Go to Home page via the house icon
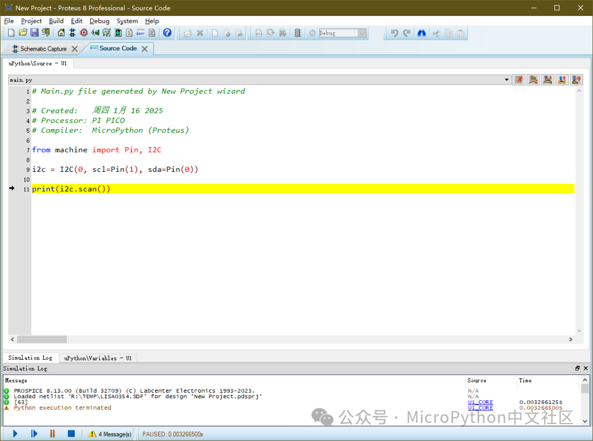 coord(61,33)
